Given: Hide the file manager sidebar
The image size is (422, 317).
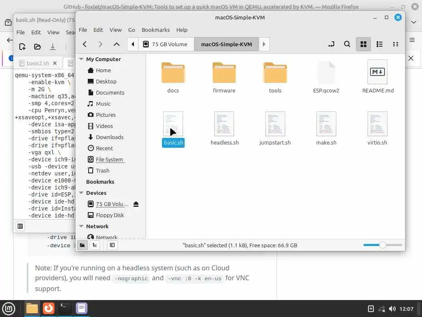Looking at the screenshot, I should click(x=112, y=245).
